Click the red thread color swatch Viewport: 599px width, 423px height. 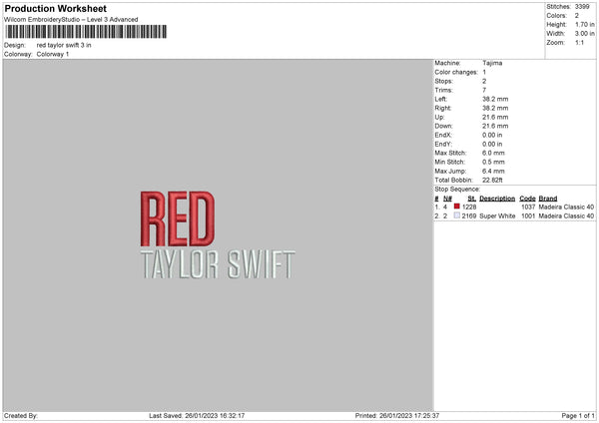456,207
